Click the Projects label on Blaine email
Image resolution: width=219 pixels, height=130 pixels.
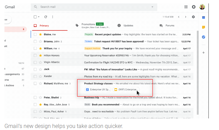89,34
